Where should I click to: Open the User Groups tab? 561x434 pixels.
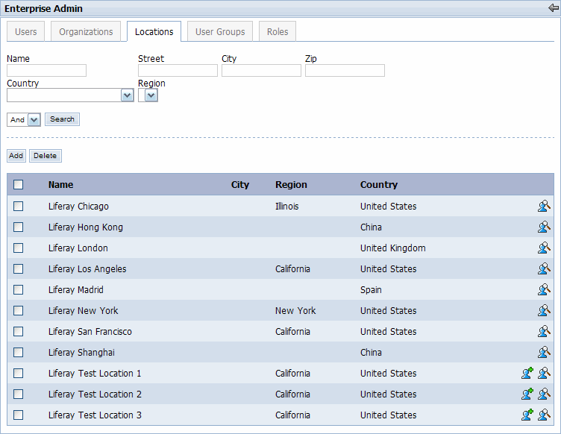click(x=220, y=32)
